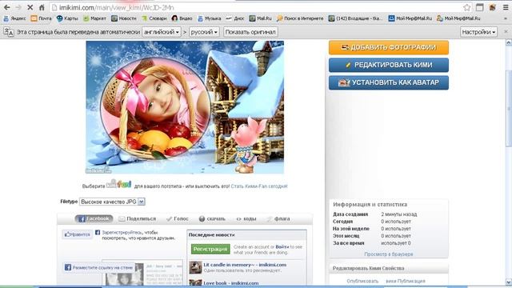Click the translate icon in translation bar
The width and height of the screenshot is (512, 288).
(x=9, y=32)
